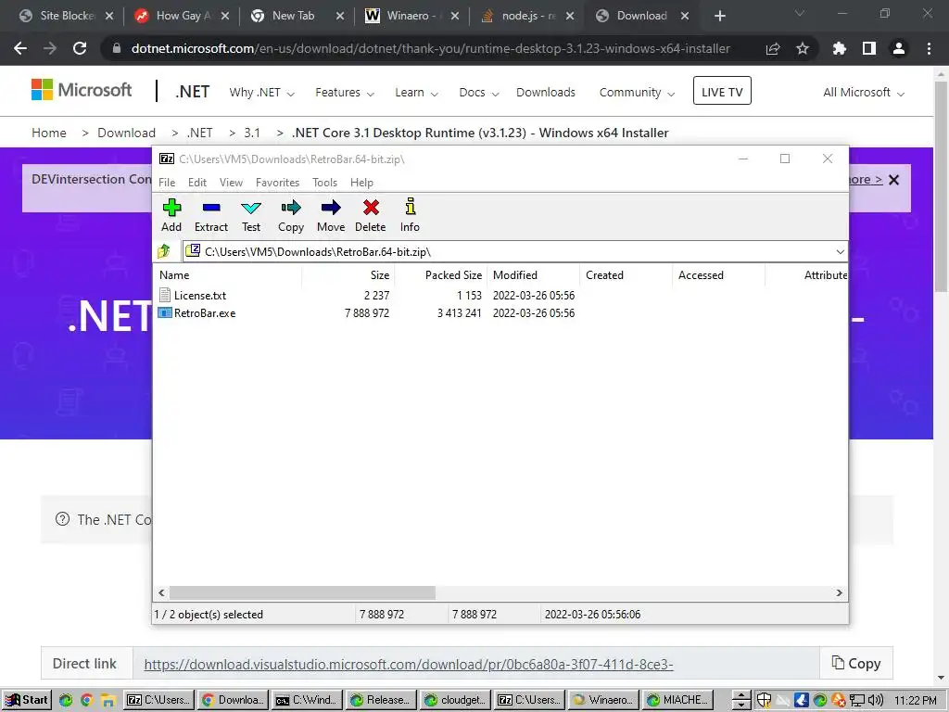Open the download.visualstudio.microsoft.com direct link

409,664
